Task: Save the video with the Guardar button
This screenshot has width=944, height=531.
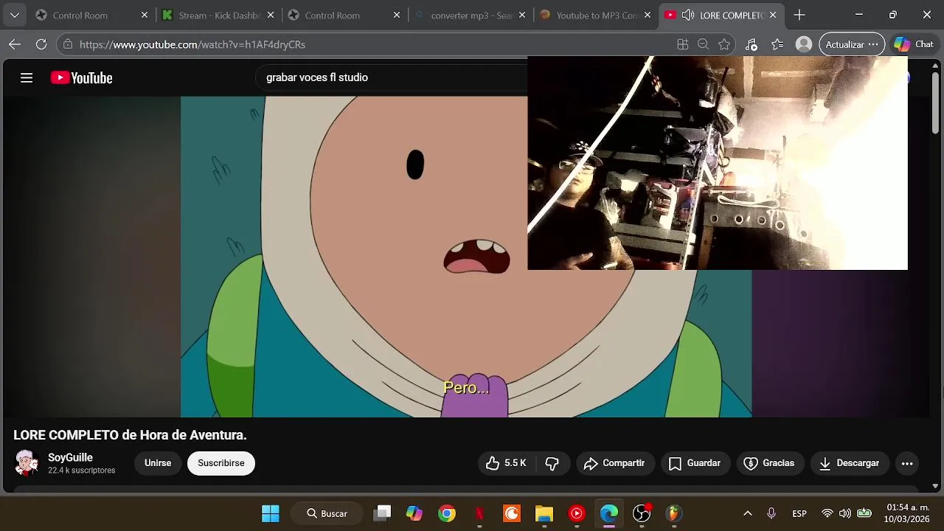Action: coord(695,463)
